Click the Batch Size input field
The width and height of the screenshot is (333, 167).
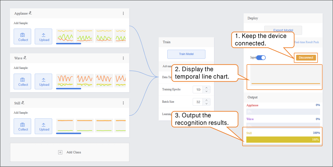point(198,102)
